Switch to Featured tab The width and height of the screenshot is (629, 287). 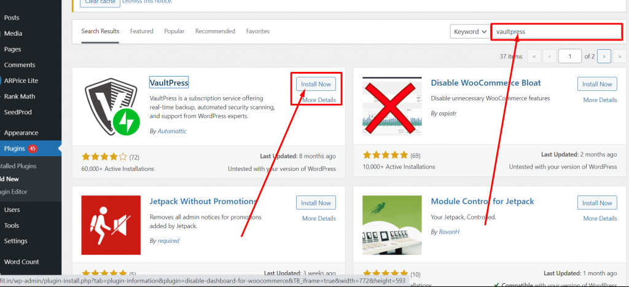[x=142, y=31]
